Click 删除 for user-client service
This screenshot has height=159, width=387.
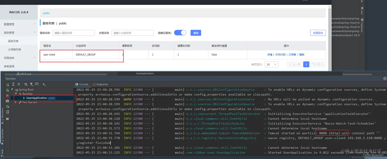(x=302, y=55)
